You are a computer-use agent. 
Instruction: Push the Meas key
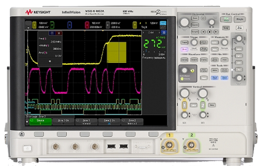pos(215,49)
